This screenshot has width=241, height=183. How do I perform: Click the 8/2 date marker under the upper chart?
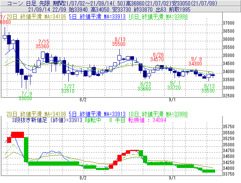83,100
